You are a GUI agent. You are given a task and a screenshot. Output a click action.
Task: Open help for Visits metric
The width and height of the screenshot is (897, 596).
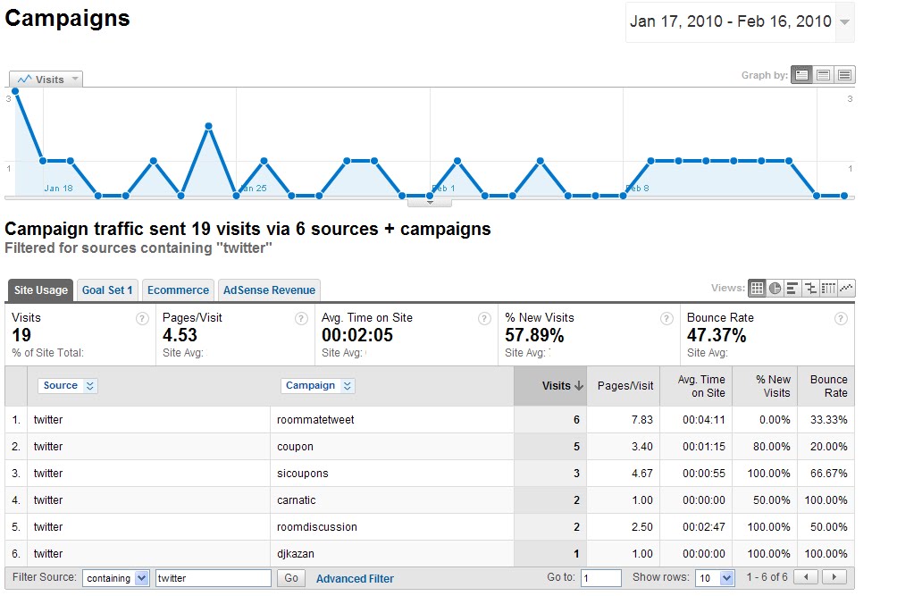point(142,319)
